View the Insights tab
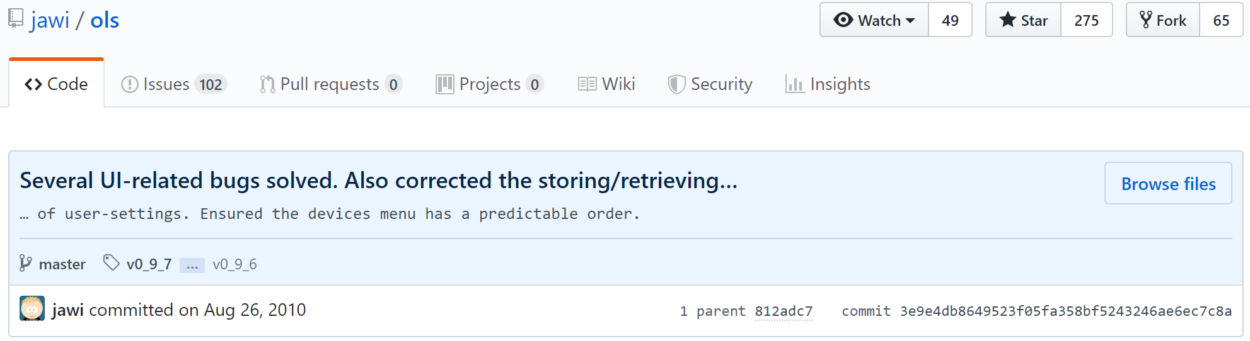 828,84
